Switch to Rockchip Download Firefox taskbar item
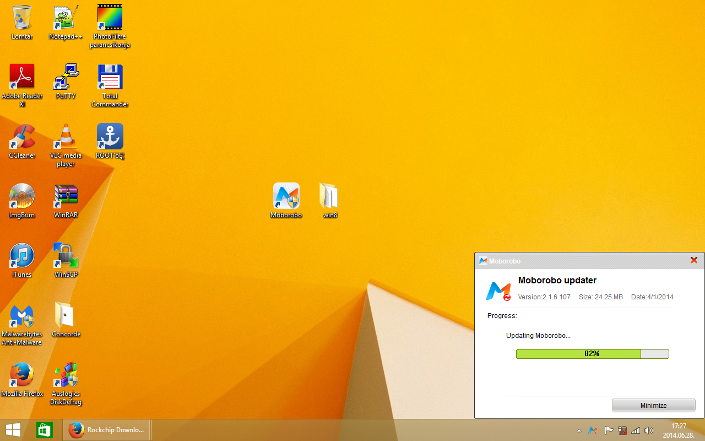This screenshot has width=705, height=441. pos(107,430)
